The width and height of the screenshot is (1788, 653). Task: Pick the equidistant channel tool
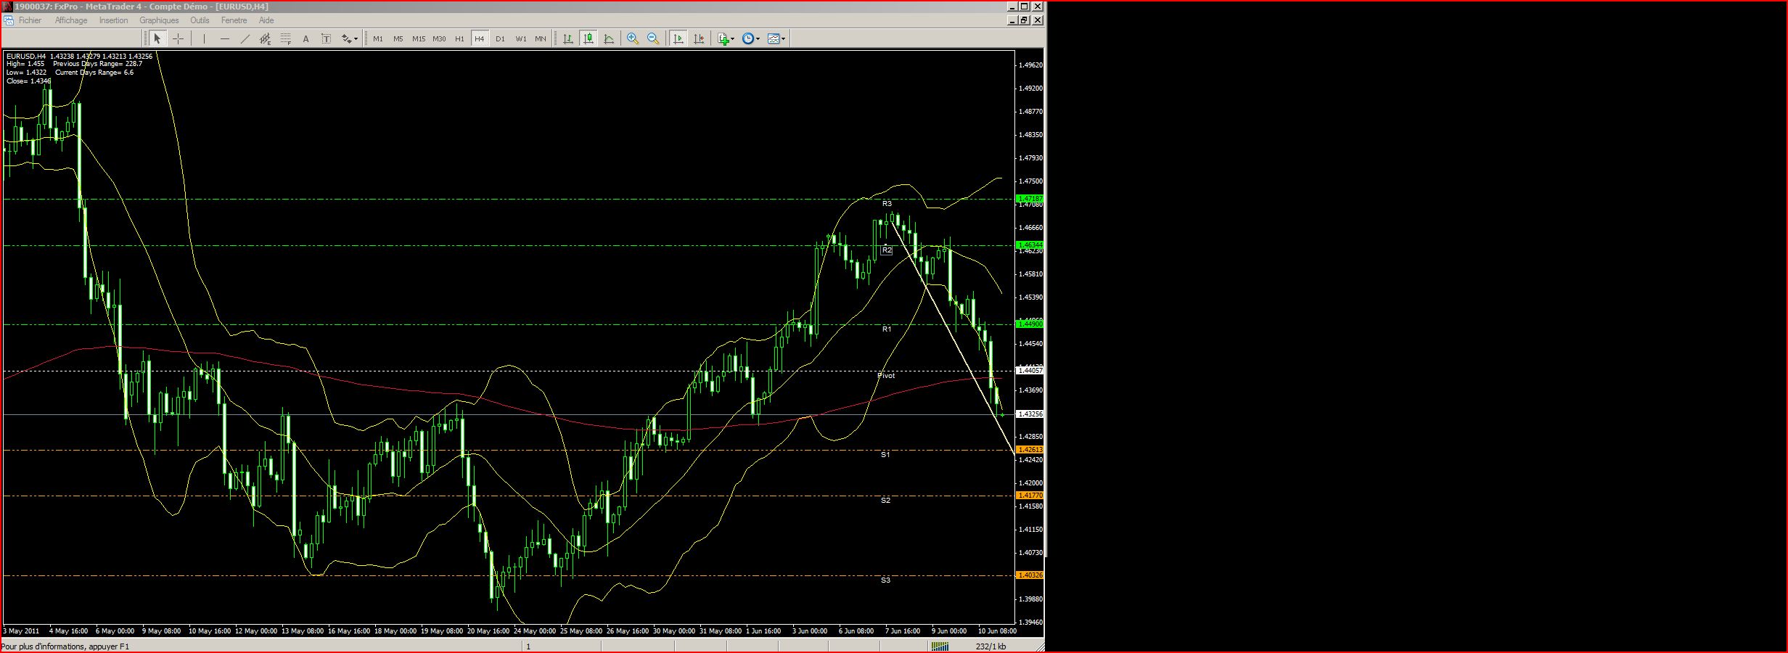[x=265, y=39]
